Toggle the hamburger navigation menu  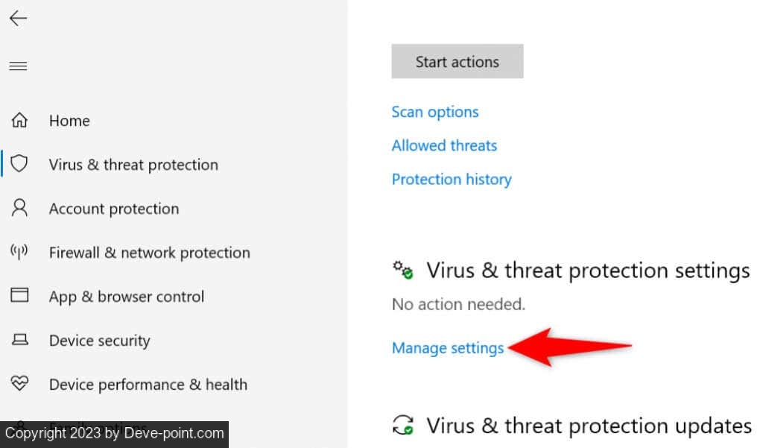pyautogui.click(x=18, y=66)
